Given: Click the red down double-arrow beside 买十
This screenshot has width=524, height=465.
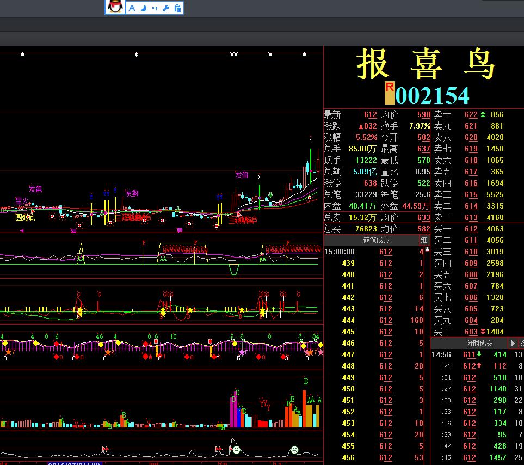Looking at the screenshot, I should (x=483, y=332).
